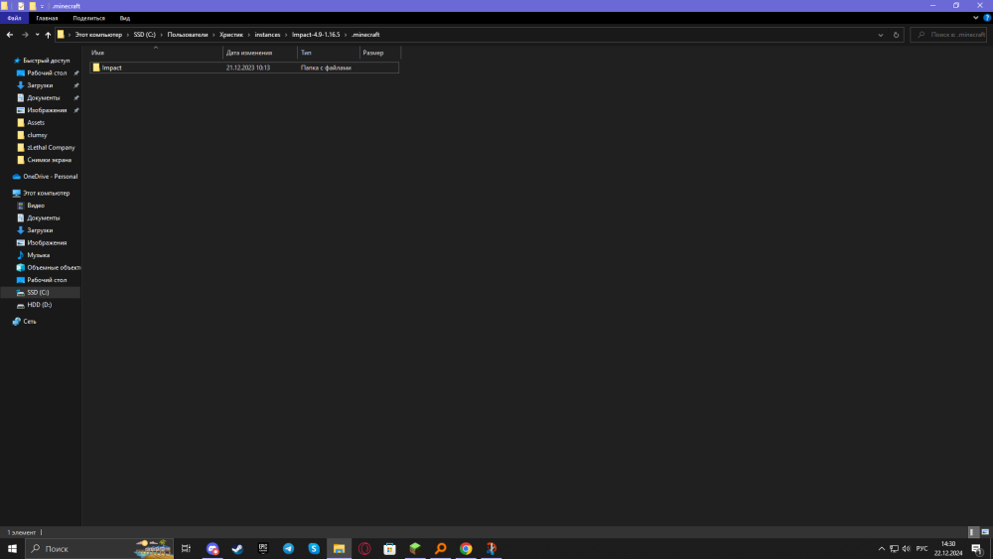Open Музыка under Этот компьютер
This screenshot has width=993, height=559.
coord(38,255)
